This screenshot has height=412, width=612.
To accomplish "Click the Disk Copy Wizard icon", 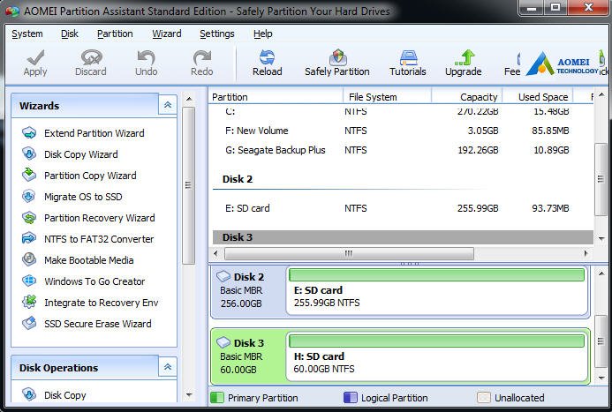I will point(29,154).
